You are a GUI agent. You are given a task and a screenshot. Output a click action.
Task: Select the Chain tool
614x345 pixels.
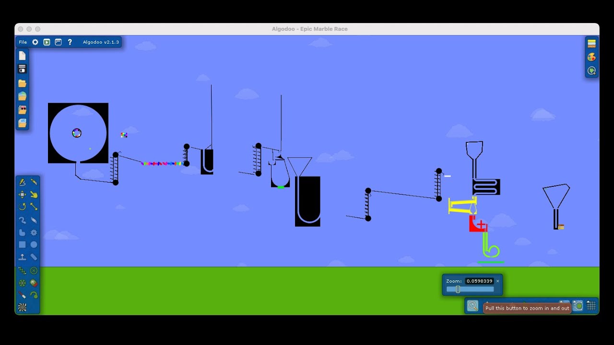coord(34,257)
